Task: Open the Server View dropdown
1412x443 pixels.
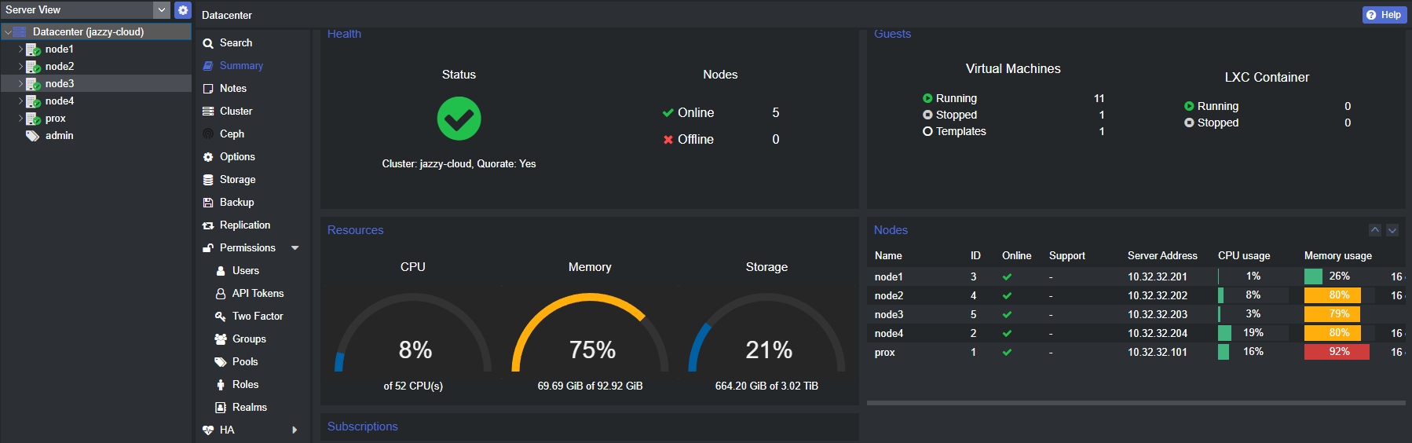Action: coord(161,10)
